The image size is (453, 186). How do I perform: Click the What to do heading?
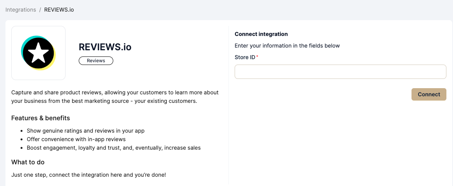[28, 162]
